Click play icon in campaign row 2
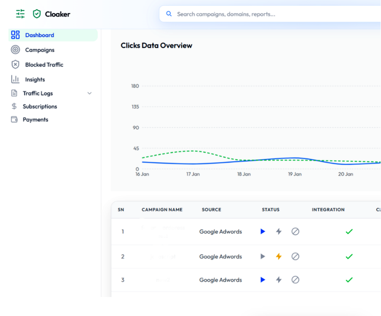The image size is (381, 316). point(263,256)
